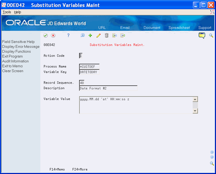
Task: Click the Inquire info icon
Action: tap(82, 35)
